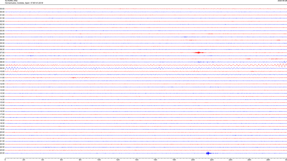Click the 6m tick label on the axis
The width and height of the screenshot is (287, 161).
(x=62, y=160)
